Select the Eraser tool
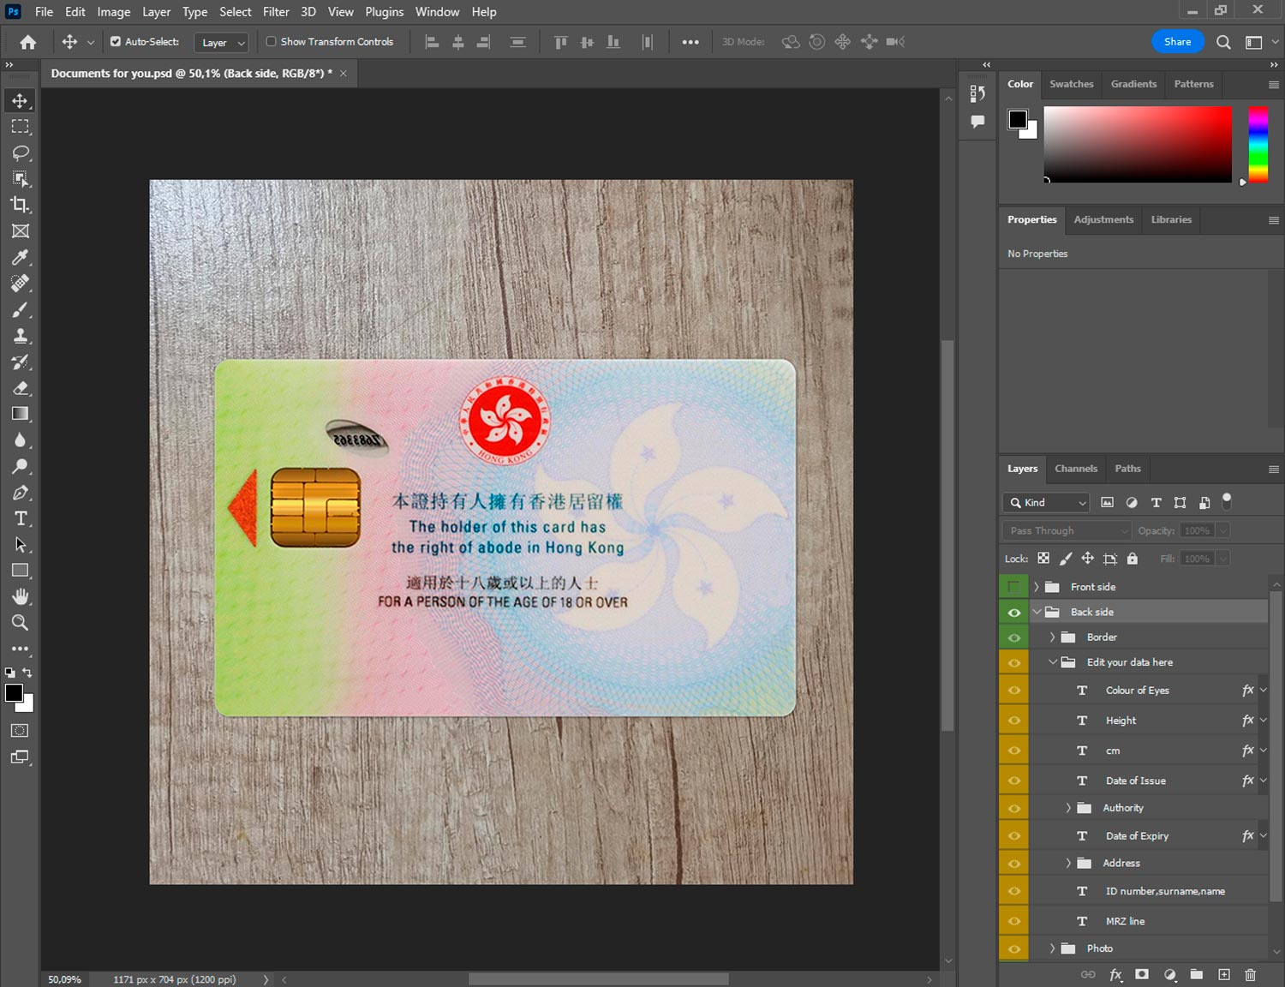 tap(20, 388)
